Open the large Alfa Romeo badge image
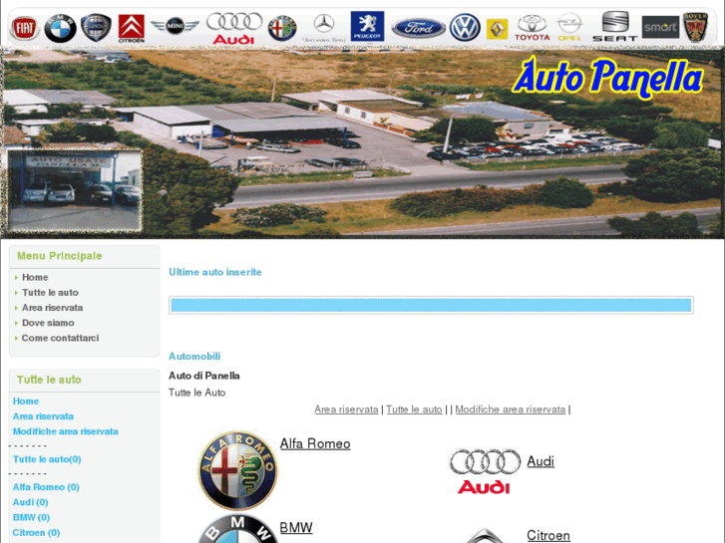The height and width of the screenshot is (543, 725). [237, 470]
